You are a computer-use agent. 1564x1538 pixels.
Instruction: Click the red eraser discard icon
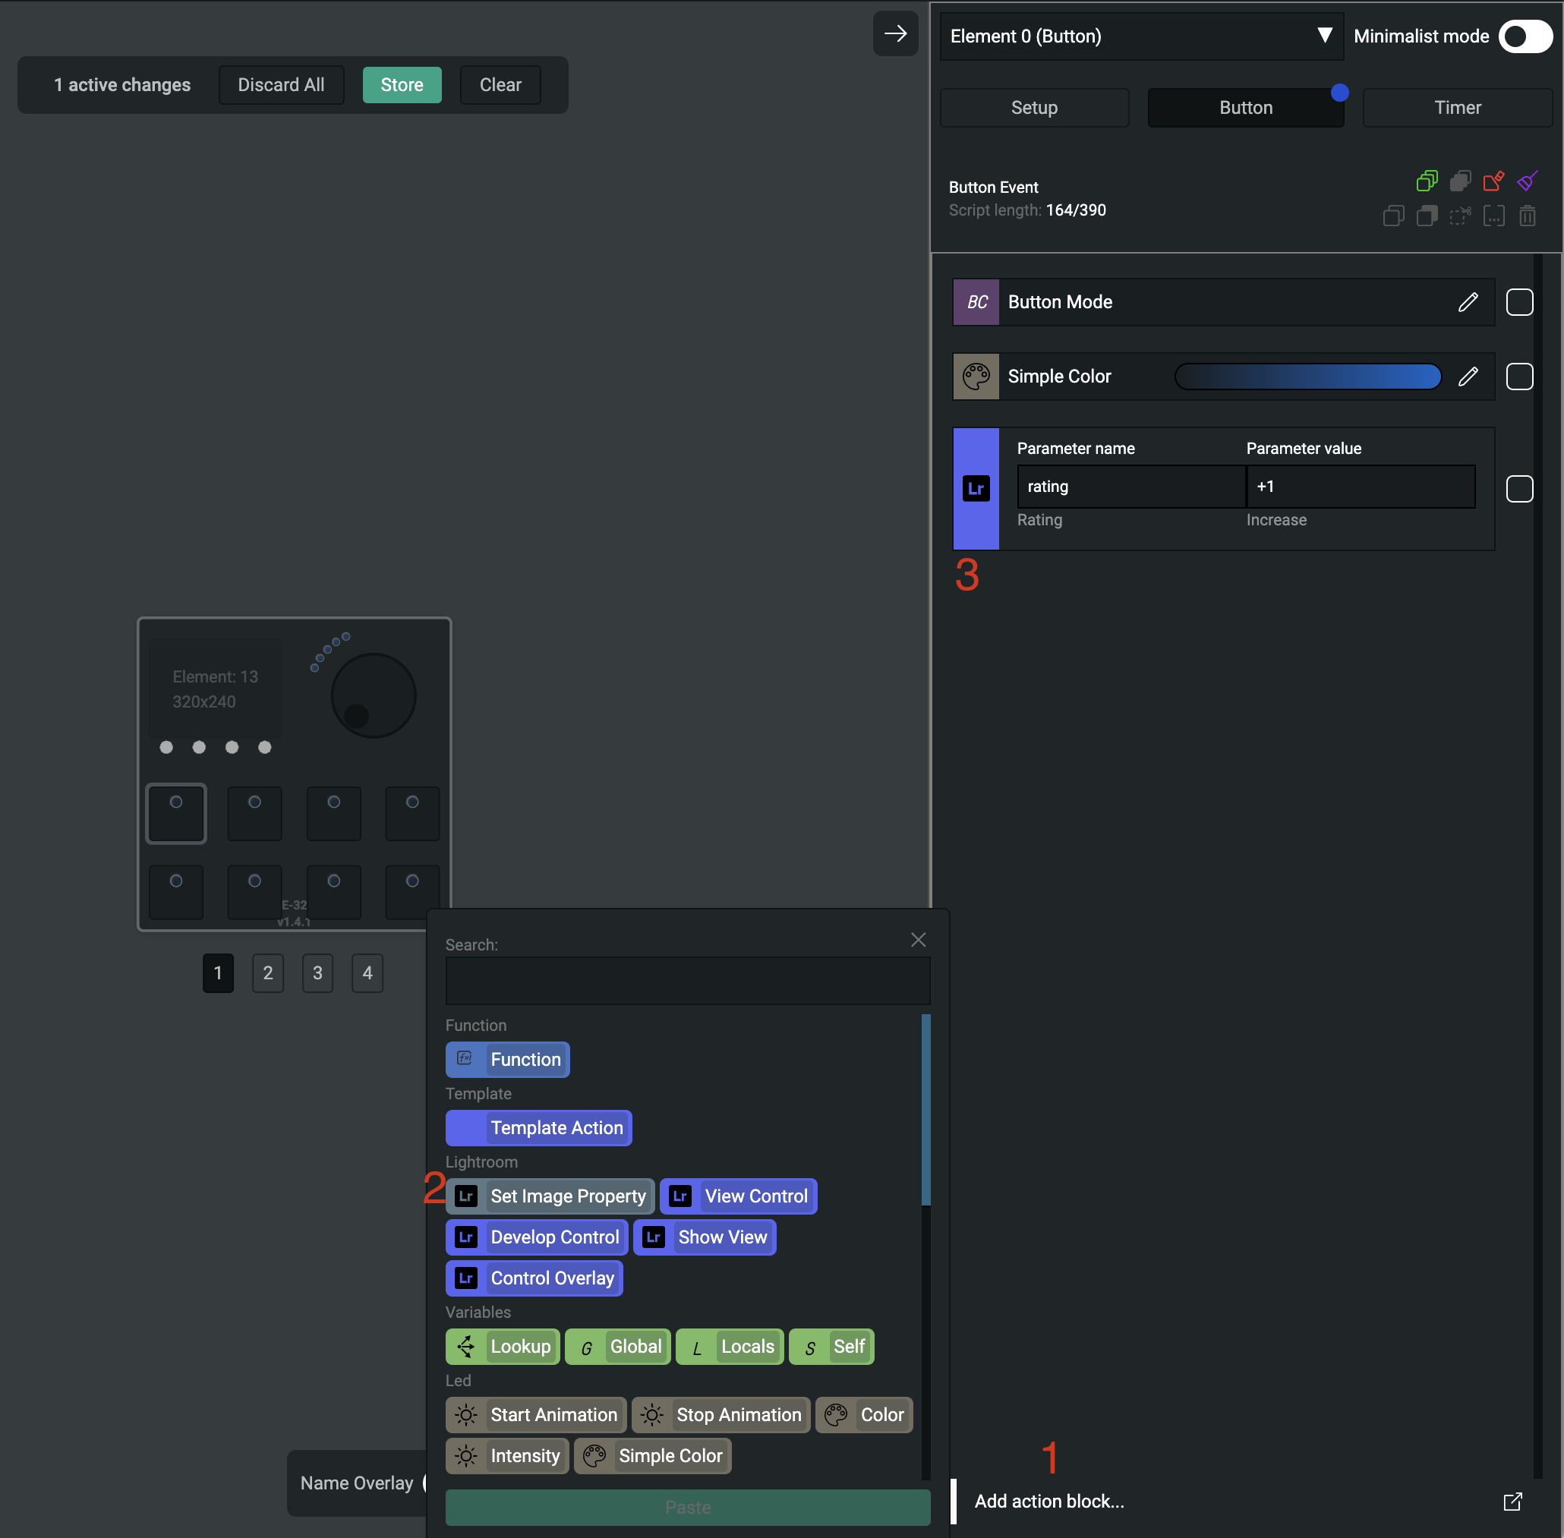(x=1493, y=181)
